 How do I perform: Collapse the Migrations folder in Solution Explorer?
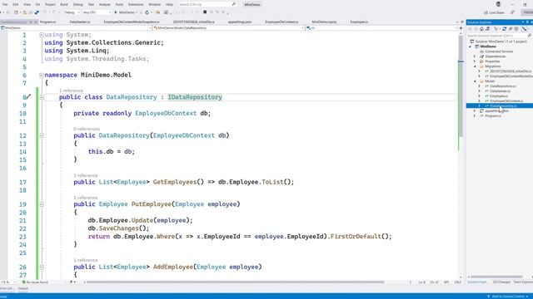(x=475, y=66)
